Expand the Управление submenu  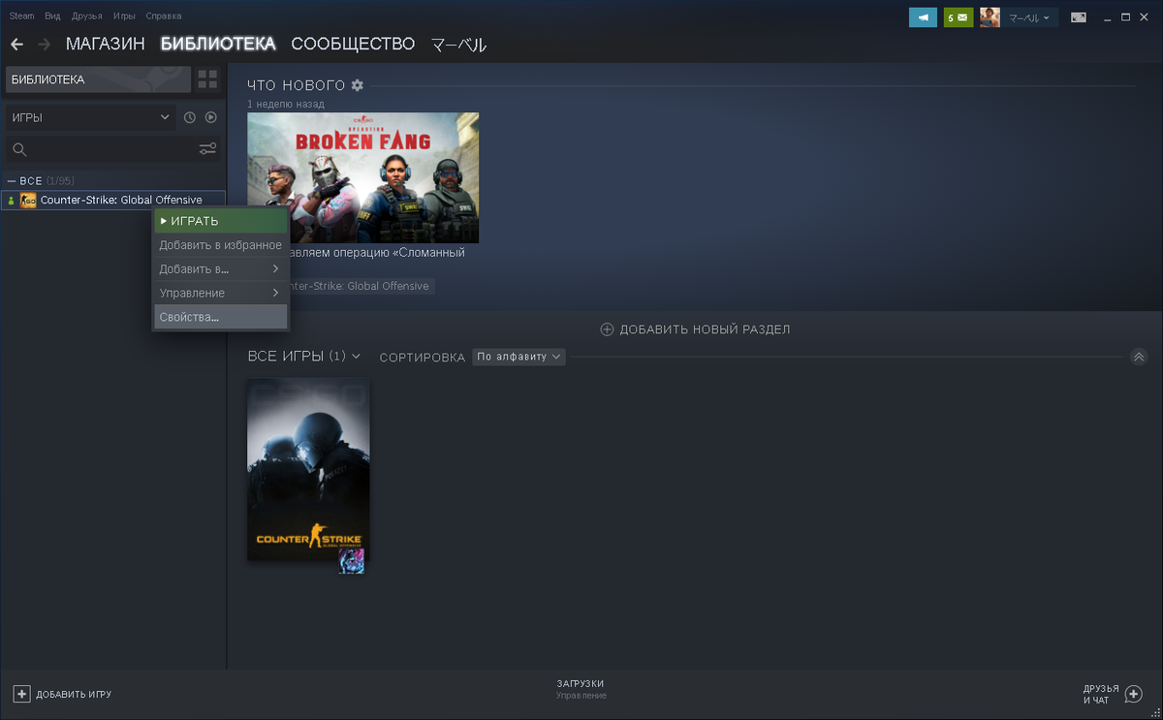220,293
